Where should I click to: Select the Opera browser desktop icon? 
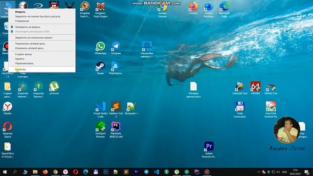tap(8, 130)
